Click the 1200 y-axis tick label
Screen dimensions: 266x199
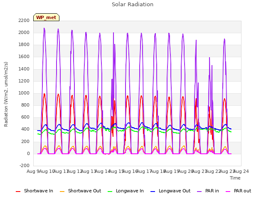[x=24, y=81]
